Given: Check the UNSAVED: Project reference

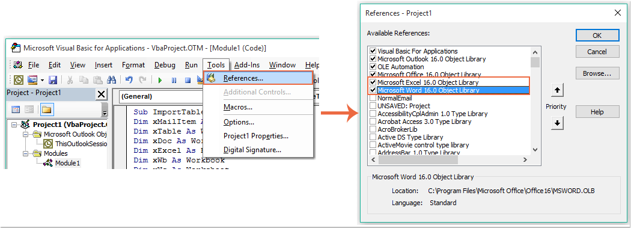Looking at the screenshot, I should (373, 106).
